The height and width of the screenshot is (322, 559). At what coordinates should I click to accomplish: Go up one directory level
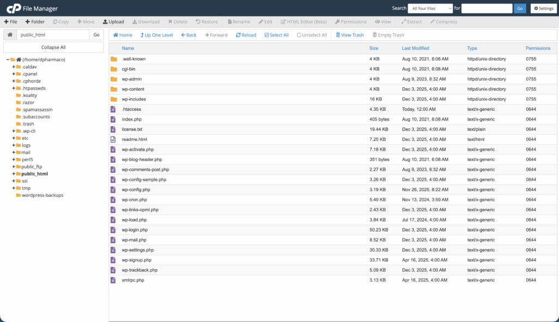point(142,35)
